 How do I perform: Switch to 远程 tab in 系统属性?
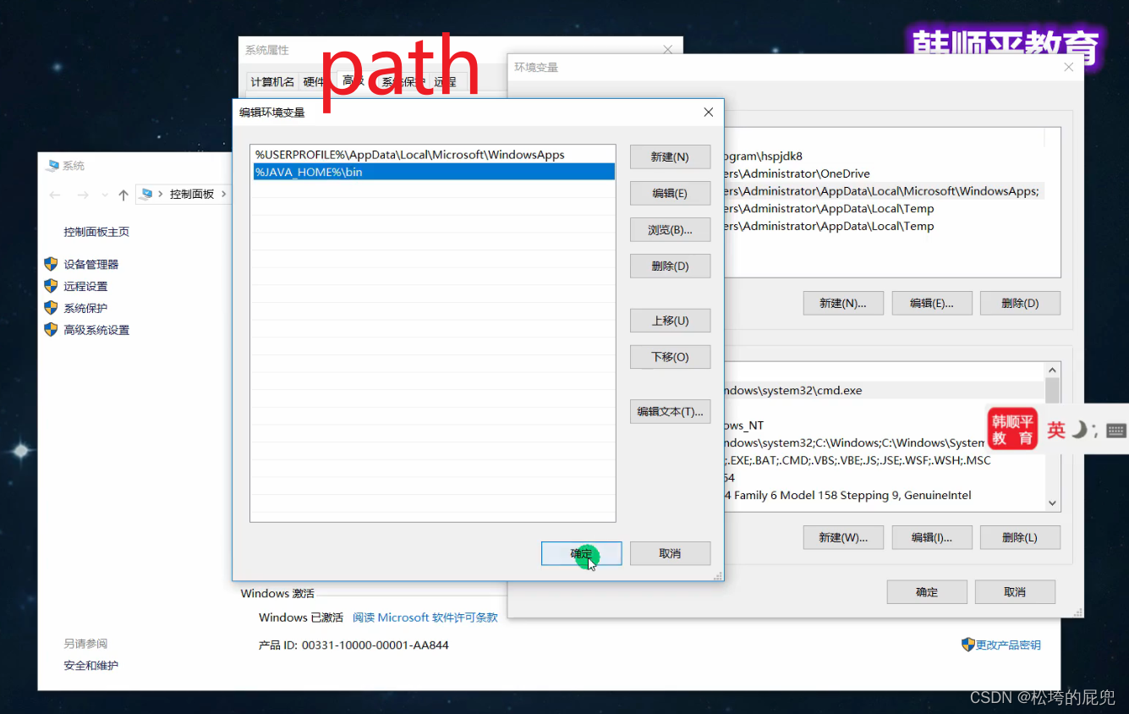click(x=446, y=82)
